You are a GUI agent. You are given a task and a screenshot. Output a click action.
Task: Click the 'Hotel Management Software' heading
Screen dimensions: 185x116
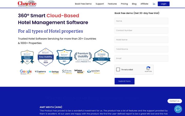(53, 22)
